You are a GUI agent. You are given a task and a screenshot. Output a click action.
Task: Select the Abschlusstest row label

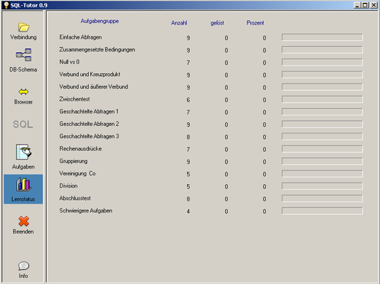tap(75, 198)
